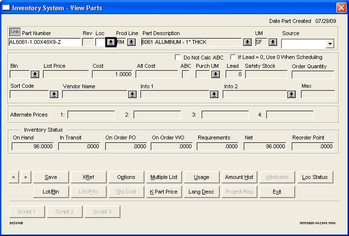The image size is (349, 236).
Task: Click the Date Part Created value 07/29/09
Action: [326, 21]
